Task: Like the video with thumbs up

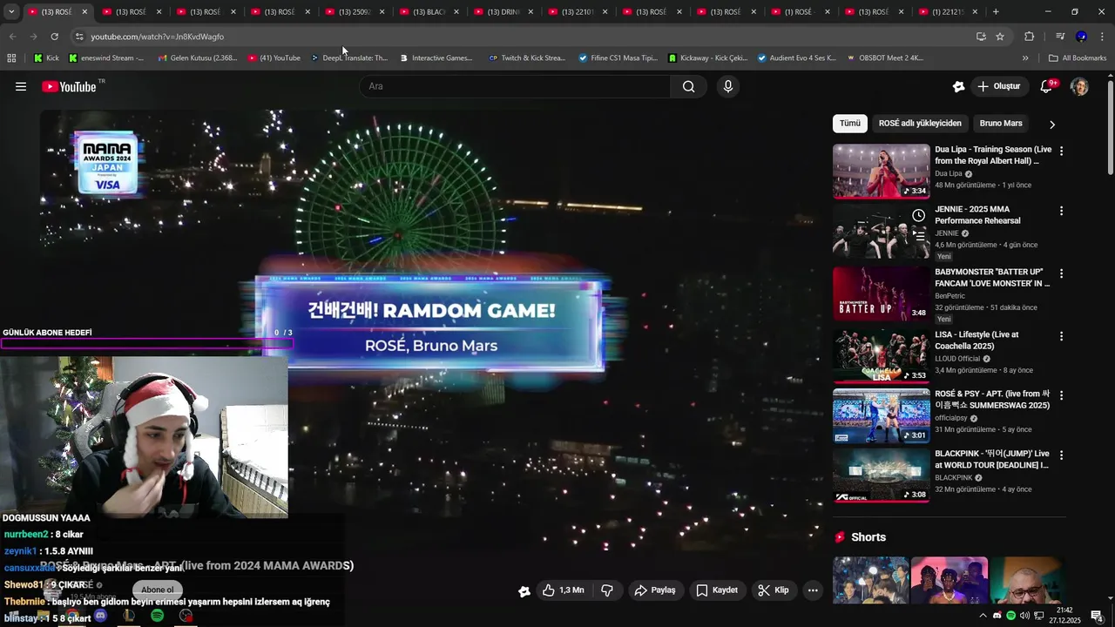Action: [x=563, y=590]
